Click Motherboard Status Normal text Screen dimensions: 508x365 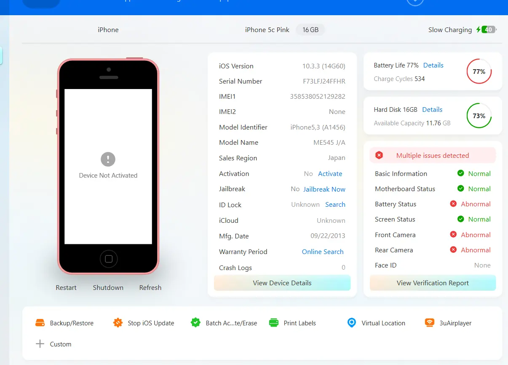coord(479,189)
